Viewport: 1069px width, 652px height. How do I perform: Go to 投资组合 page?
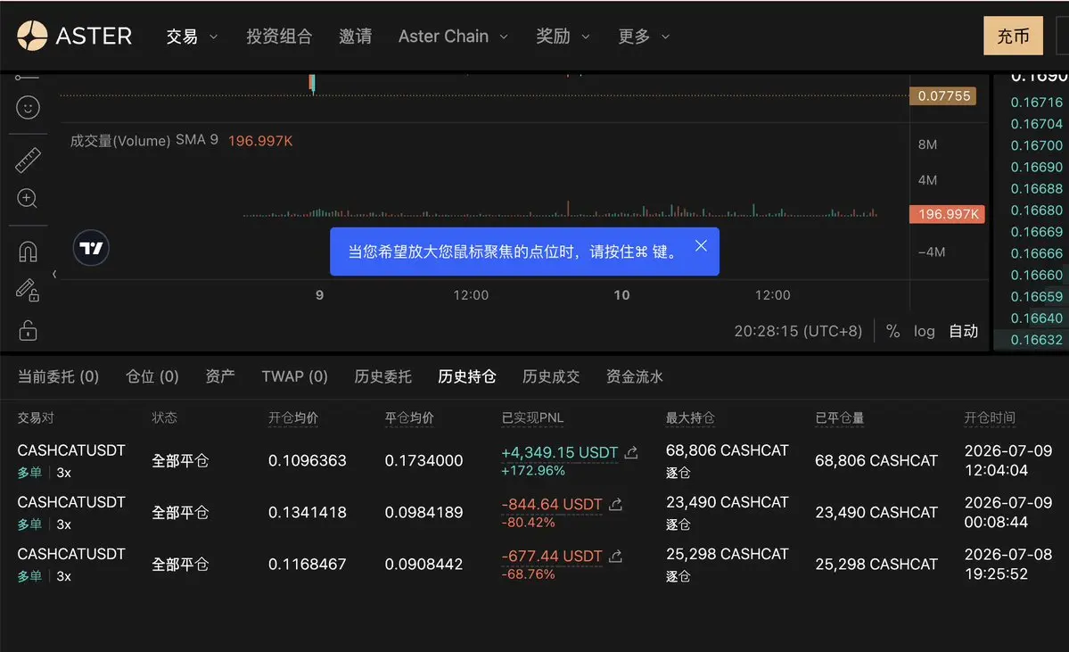pos(279,37)
